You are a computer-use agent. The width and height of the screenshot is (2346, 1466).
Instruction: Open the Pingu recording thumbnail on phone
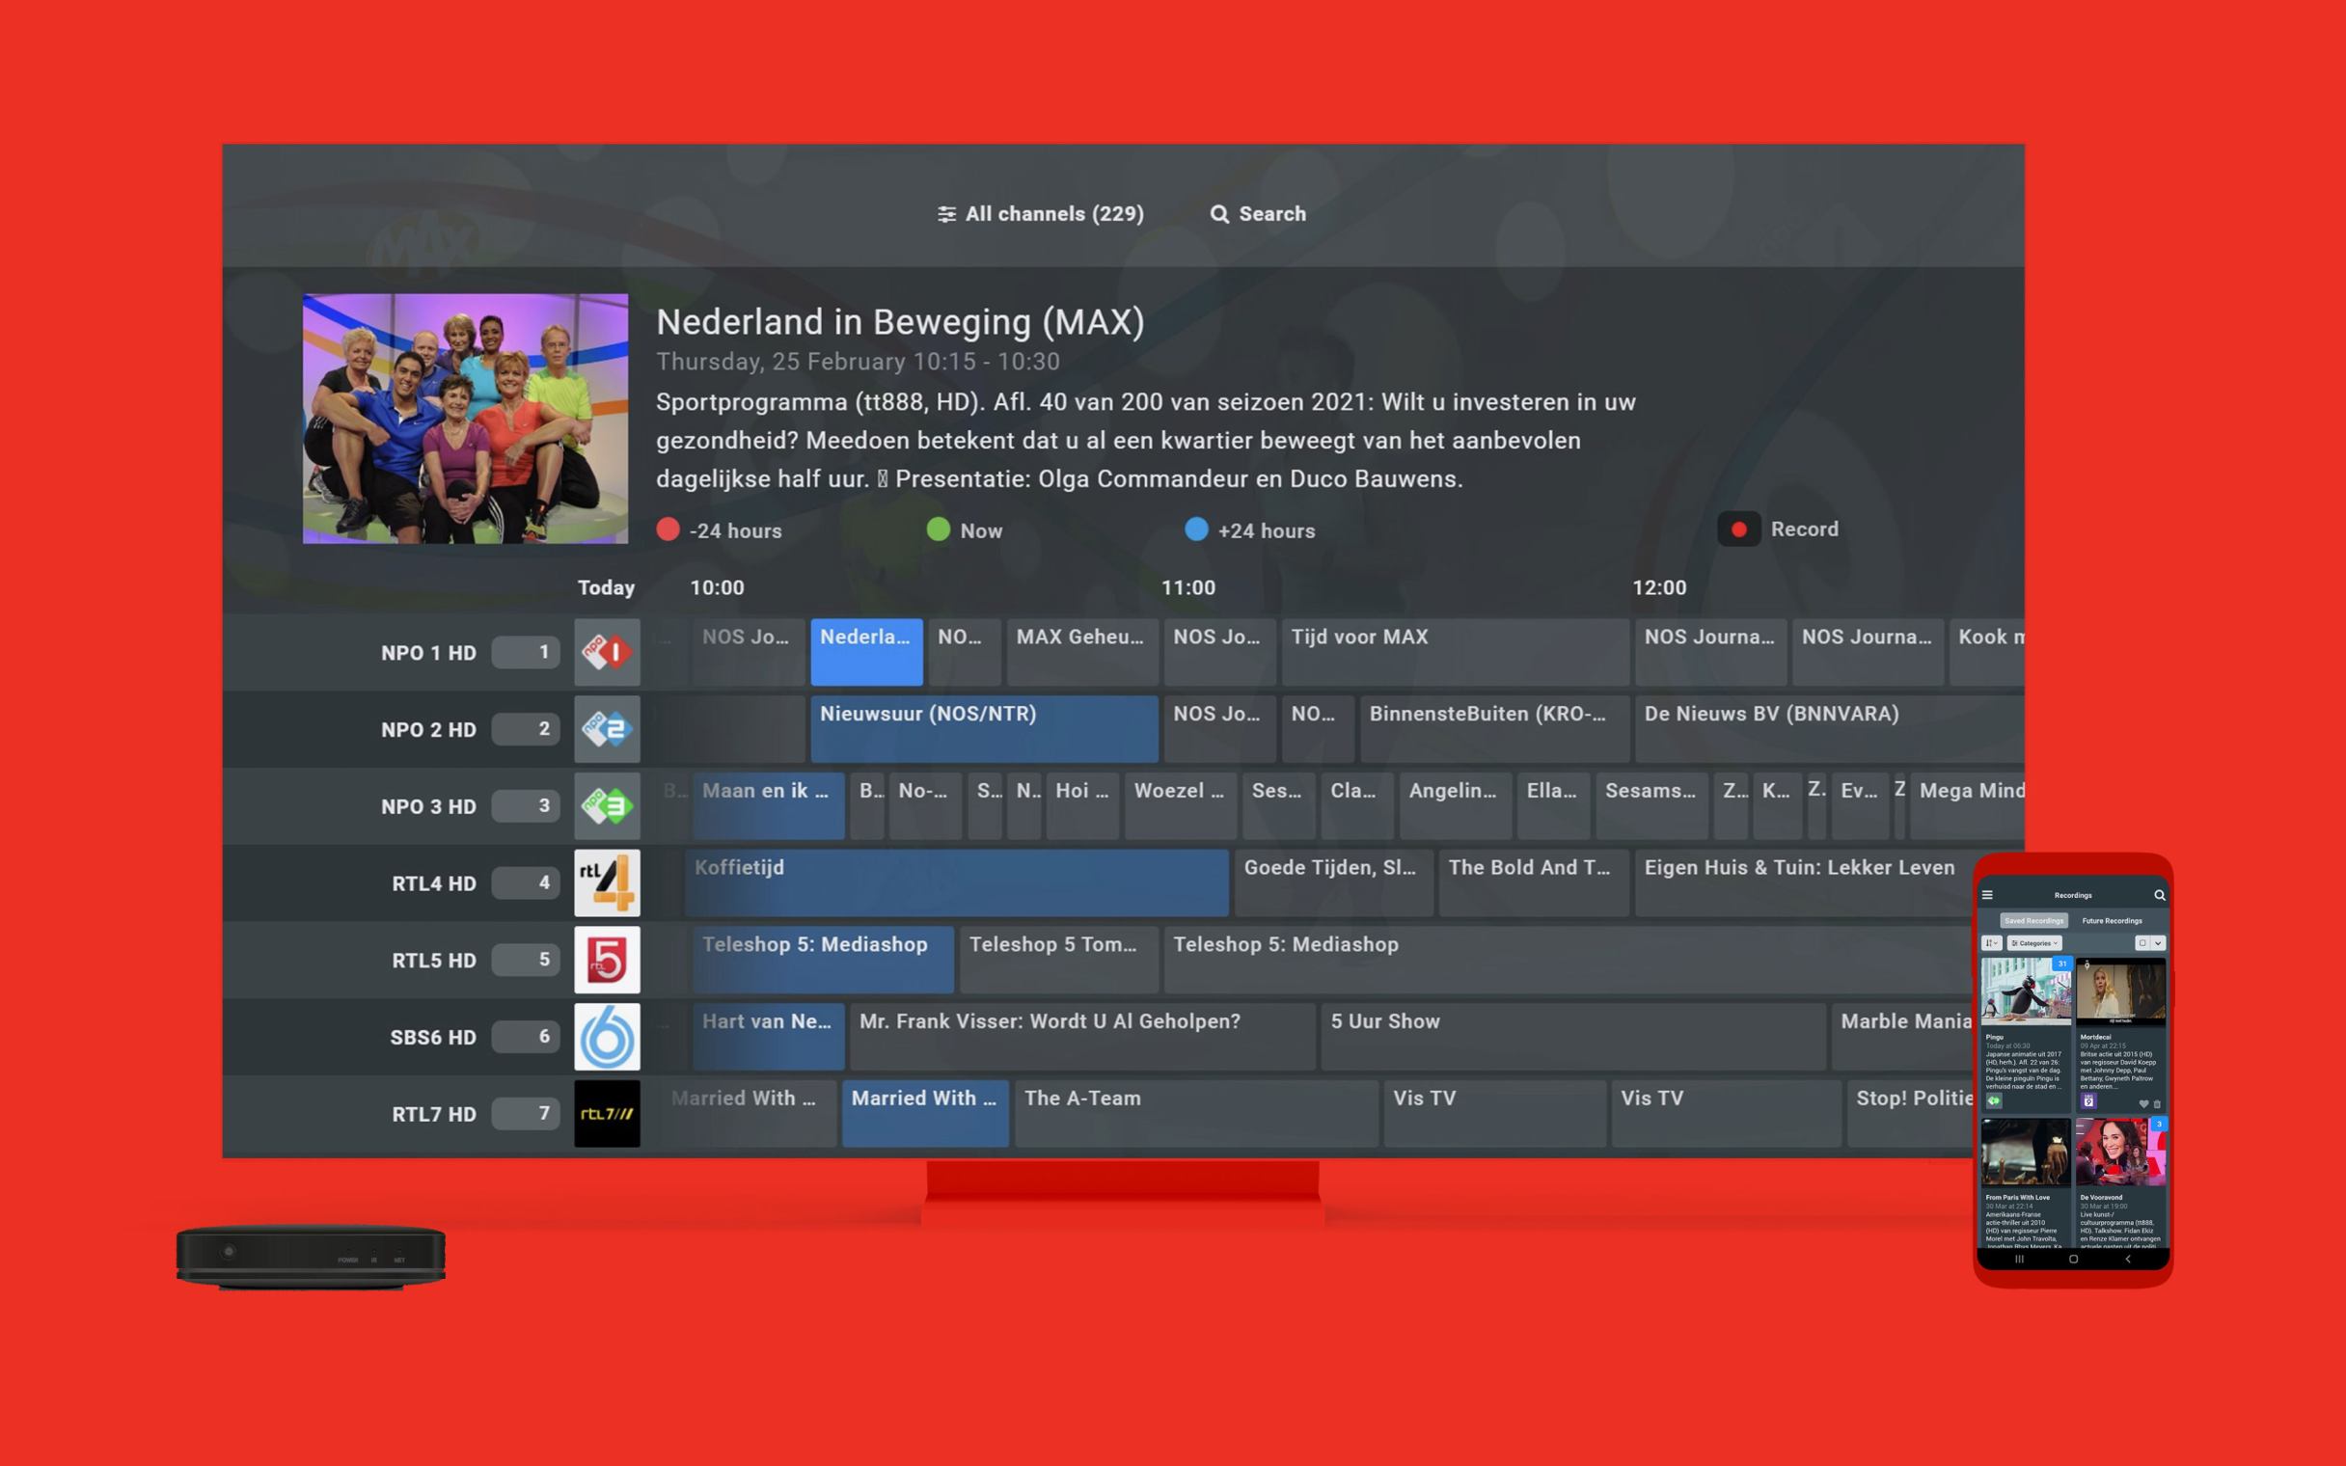click(x=2025, y=991)
